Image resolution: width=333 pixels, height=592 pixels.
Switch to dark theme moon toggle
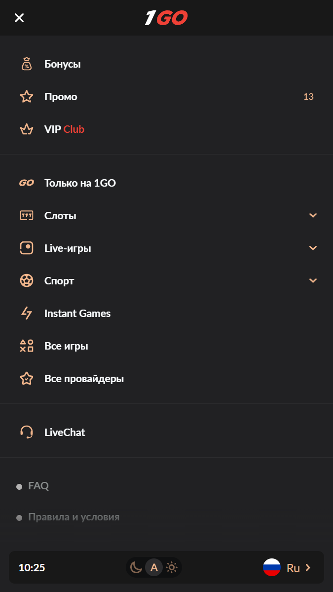[136, 568]
